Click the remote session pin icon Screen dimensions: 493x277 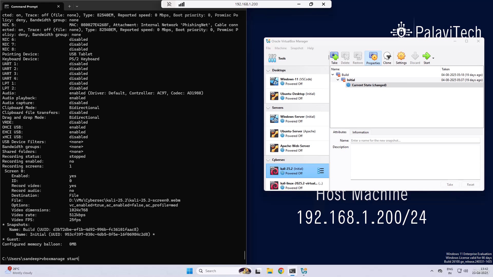click(x=169, y=4)
